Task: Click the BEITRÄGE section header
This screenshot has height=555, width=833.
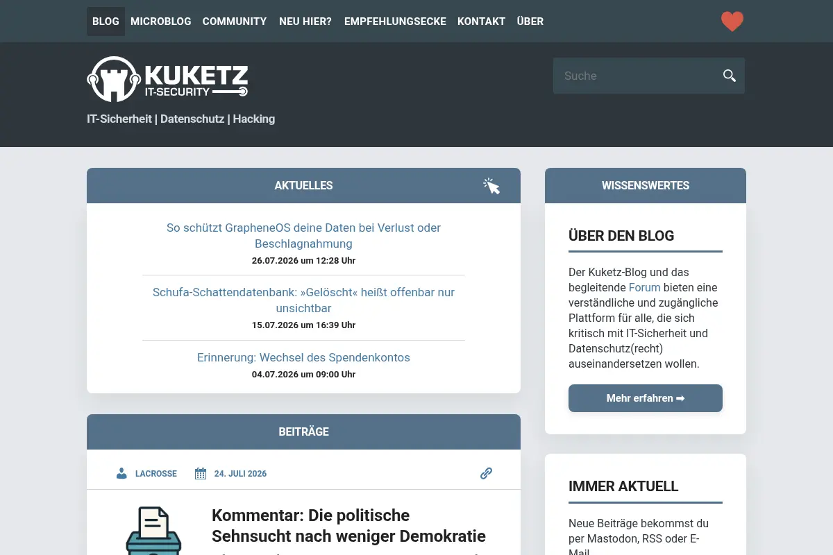Action: point(303,432)
